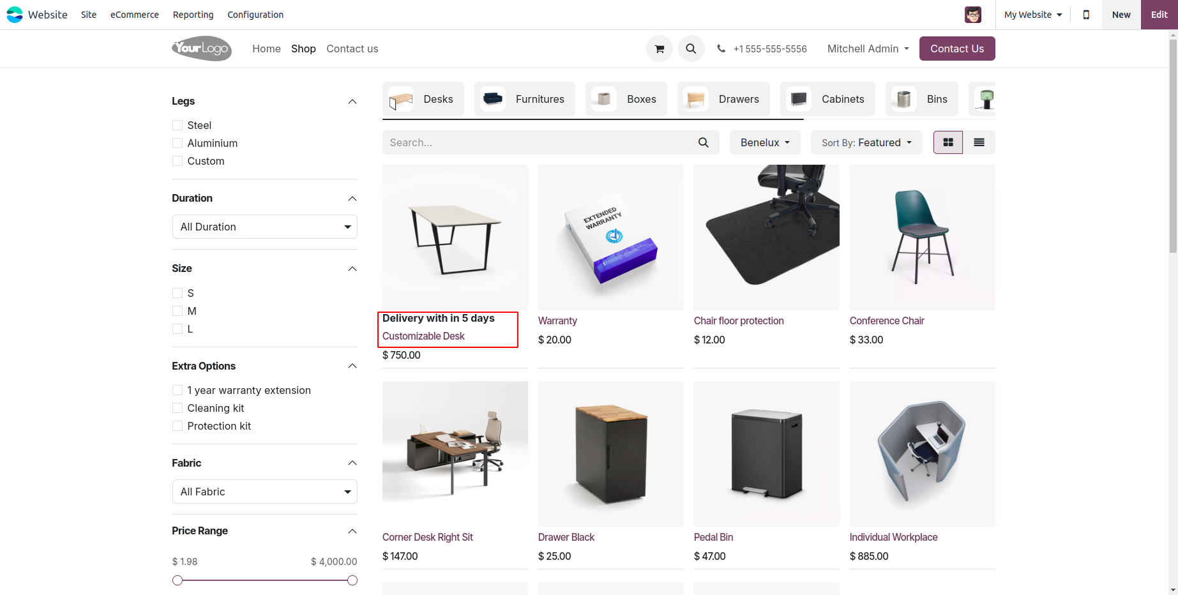Check the Steel legs filter
The width and height of the screenshot is (1178, 595).
pyautogui.click(x=177, y=125)
